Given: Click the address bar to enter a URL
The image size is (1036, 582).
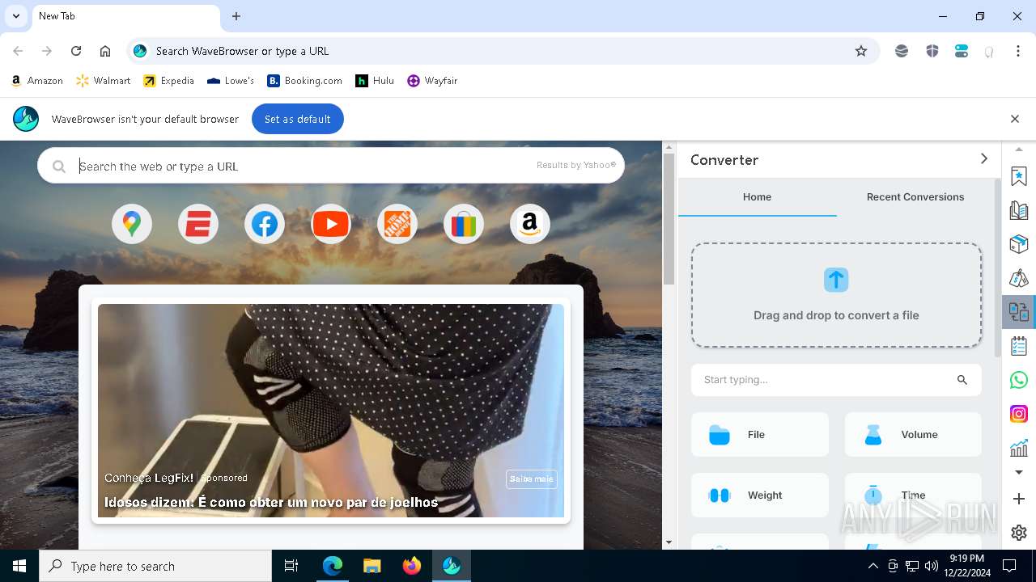Looking at the screenshot, I should (x=502, y=51).
